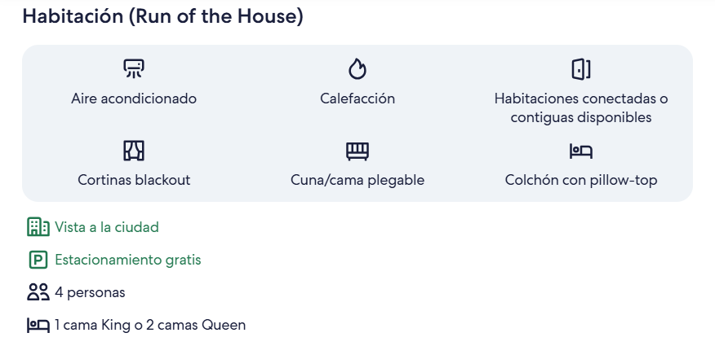Image resolution: width=715 pixels, height=346 pixels.
Task: Click the heating flame icon
Action: coord(357,69)
